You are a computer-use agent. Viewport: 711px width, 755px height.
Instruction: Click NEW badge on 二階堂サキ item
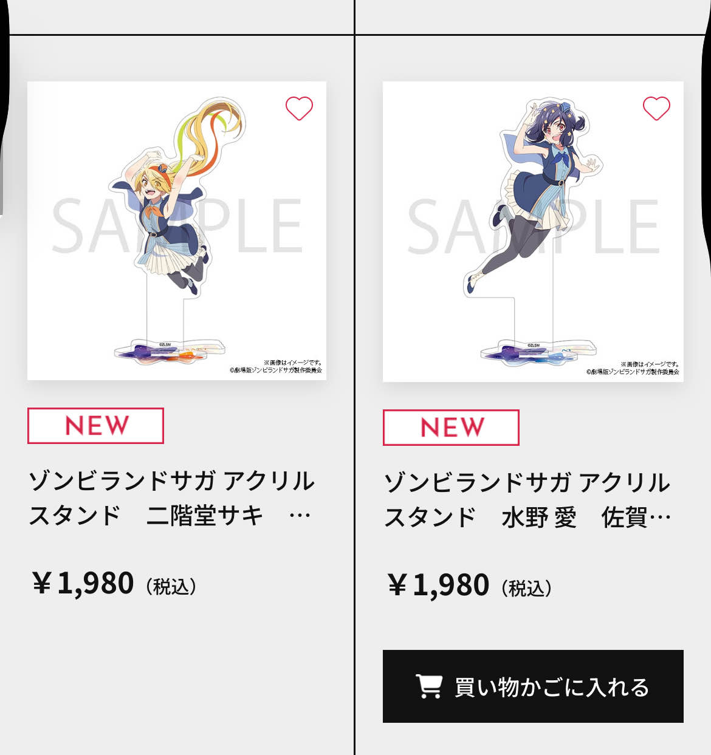(95, 426)
